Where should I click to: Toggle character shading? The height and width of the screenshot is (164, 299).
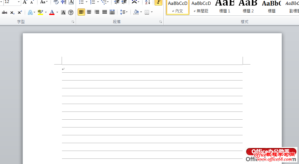click(x=63, y=12)
